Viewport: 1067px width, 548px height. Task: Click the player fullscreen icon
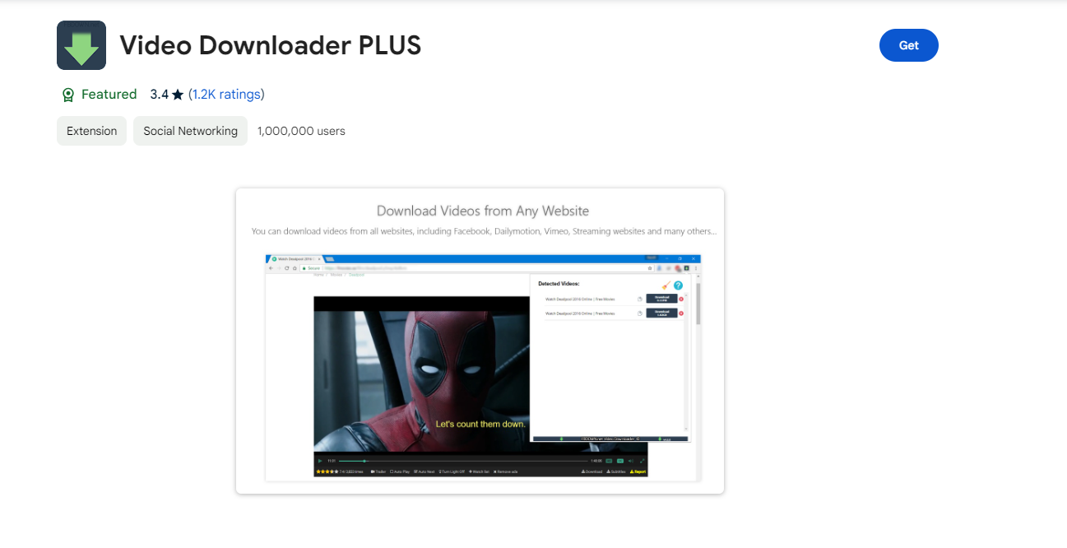[x=642, y=461]
